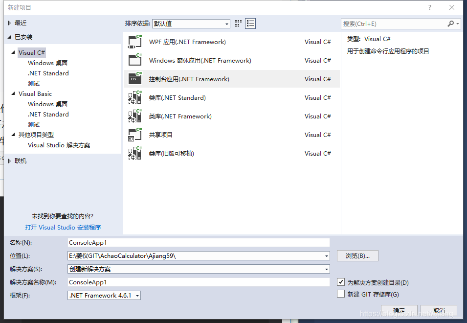This screenshot has height=323, width=467.
Task: Enable 为解决方案创建目录 checkbox
Action: point(341,282)
